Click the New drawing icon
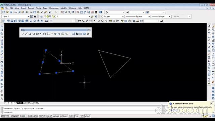The height and width of the screenshot is (121, 215). coord(4,12)
